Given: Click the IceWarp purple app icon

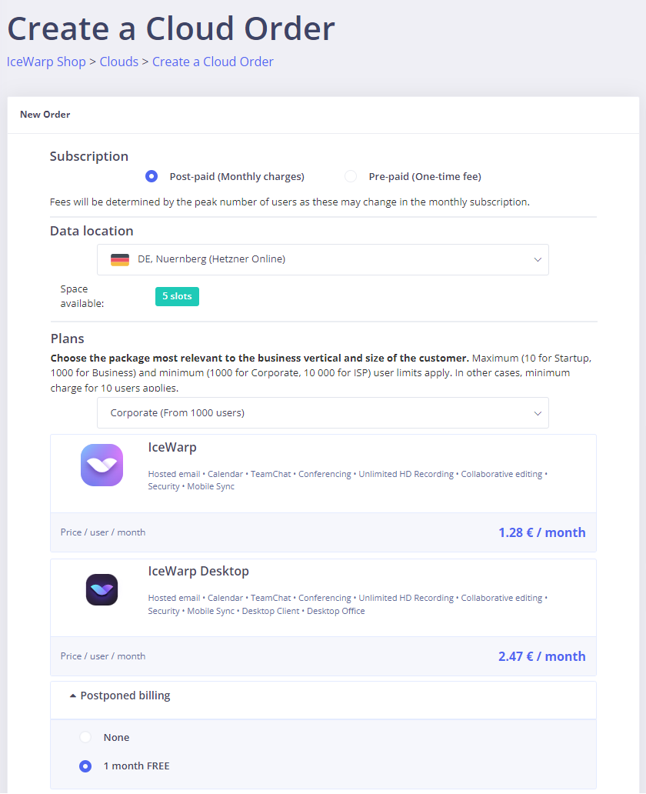Looking at the screenshot, I should (102, 465).
